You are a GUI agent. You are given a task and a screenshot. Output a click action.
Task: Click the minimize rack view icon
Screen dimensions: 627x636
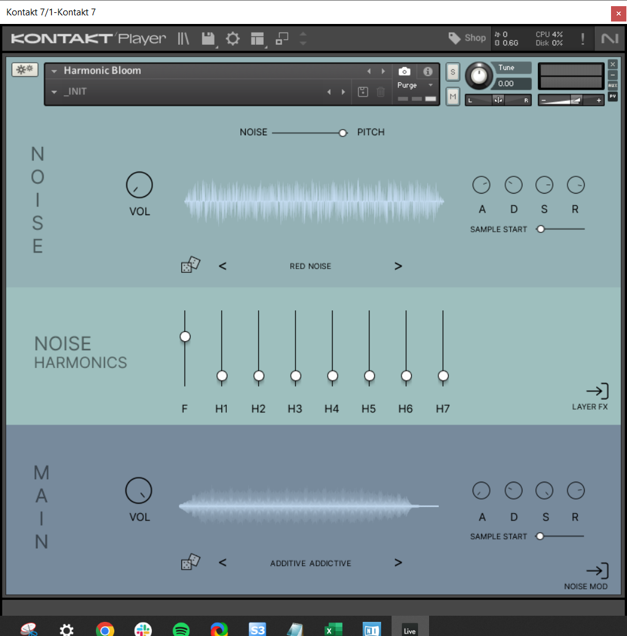[x=282, y=39]
